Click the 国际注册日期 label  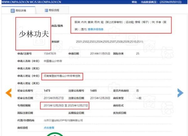tap(25, 113)
